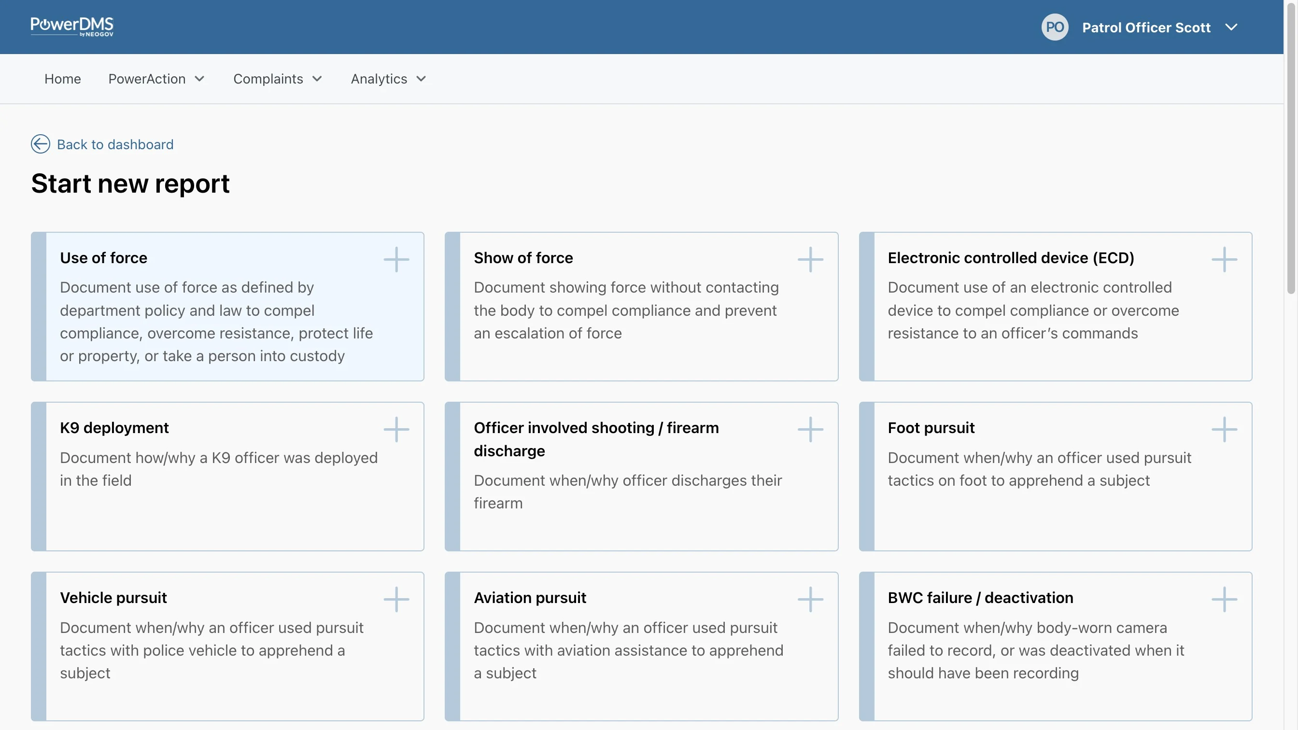Click the PO user avatar
Image resolution: width=1298 pixels, height=730 pixels.
click(x=1055, y=27)
